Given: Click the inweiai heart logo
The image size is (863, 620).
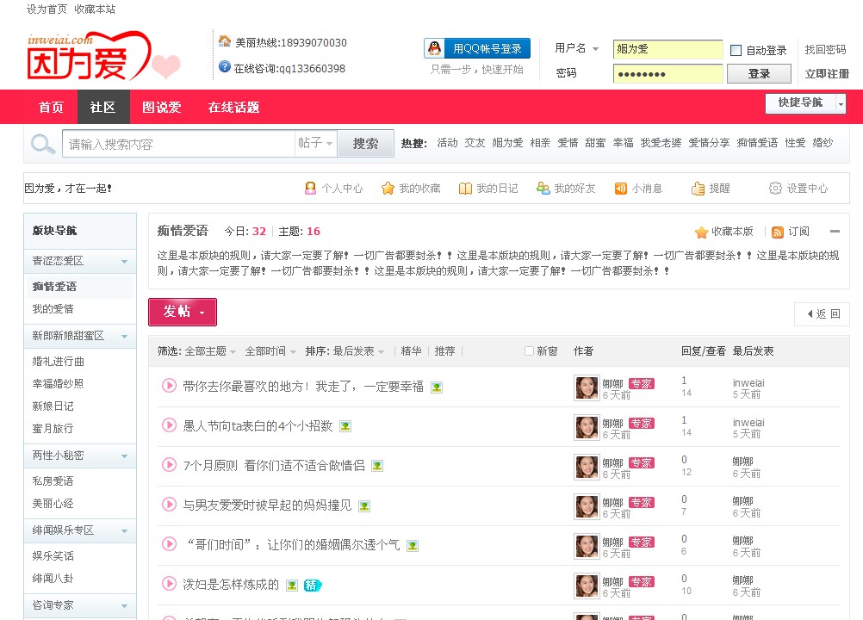Looking at the screenshot, I should click(x=102, y=56).
